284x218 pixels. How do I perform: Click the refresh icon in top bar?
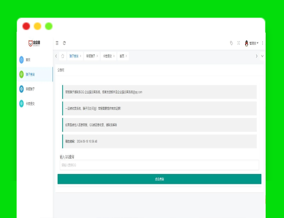click(64, 43)
